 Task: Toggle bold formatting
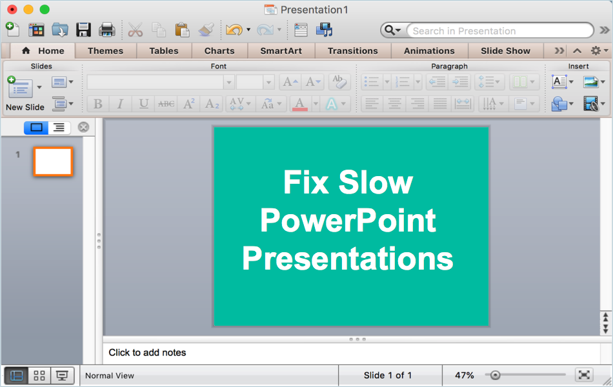(97, 104)
